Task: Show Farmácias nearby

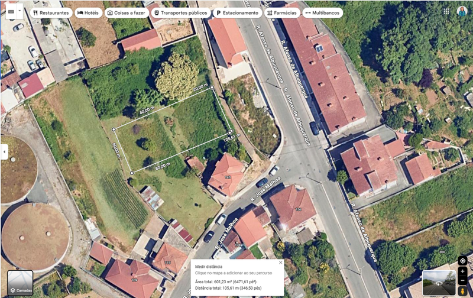Action: (282, 13)
